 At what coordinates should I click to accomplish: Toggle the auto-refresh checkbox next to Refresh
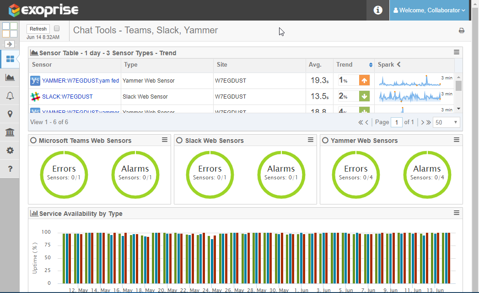[x=57, y=28]
